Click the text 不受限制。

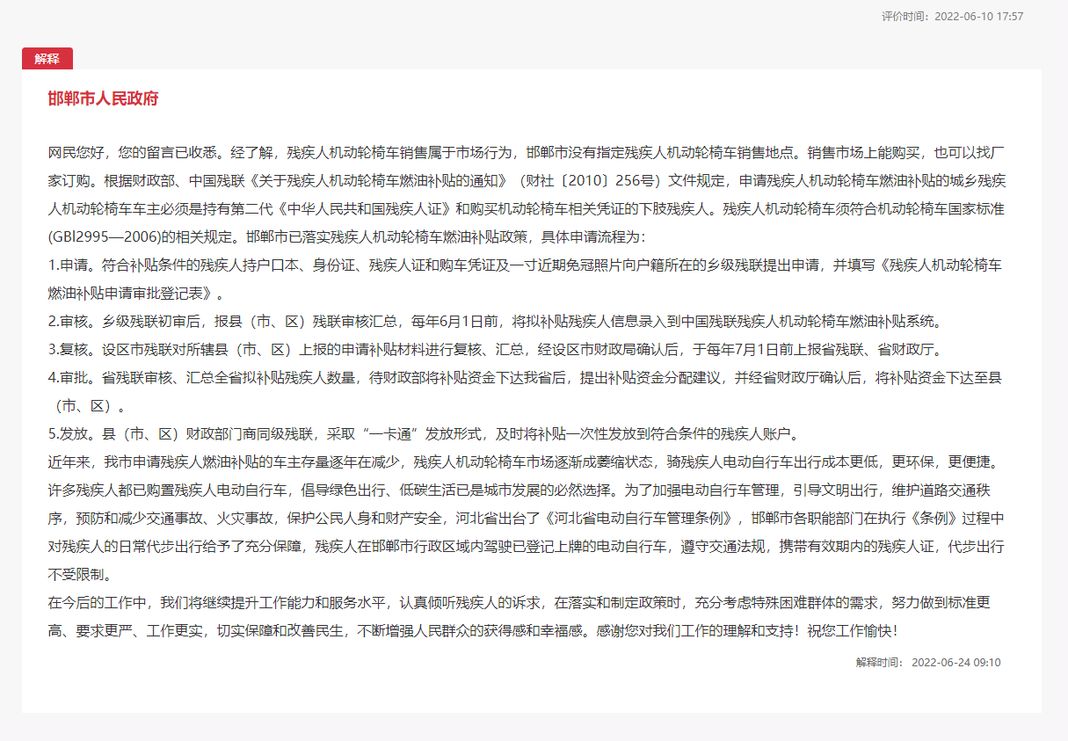point(80,574)
